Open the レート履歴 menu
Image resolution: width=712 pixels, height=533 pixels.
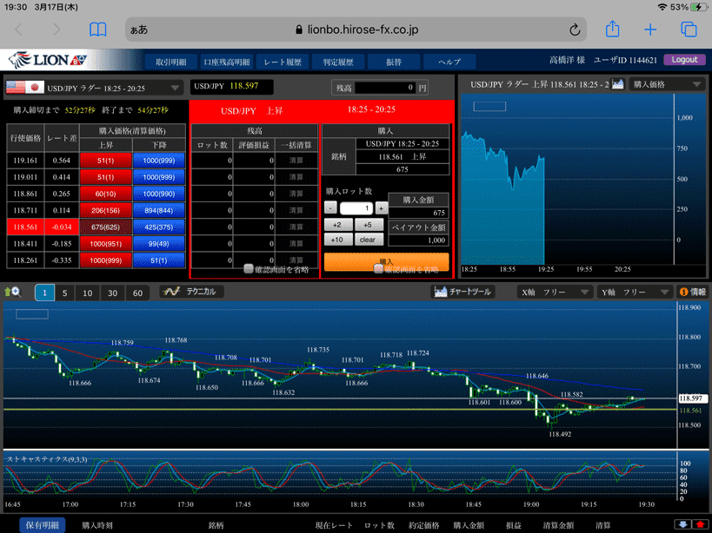pyautogui.click(x=283, y=62)
